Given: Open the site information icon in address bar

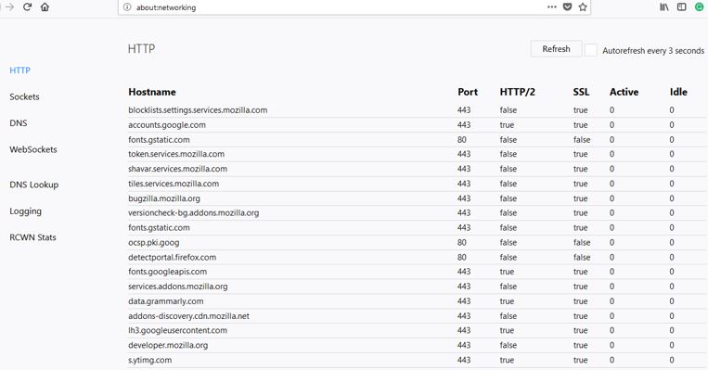Looking at the screenshot, I should [x=127, y=7].
